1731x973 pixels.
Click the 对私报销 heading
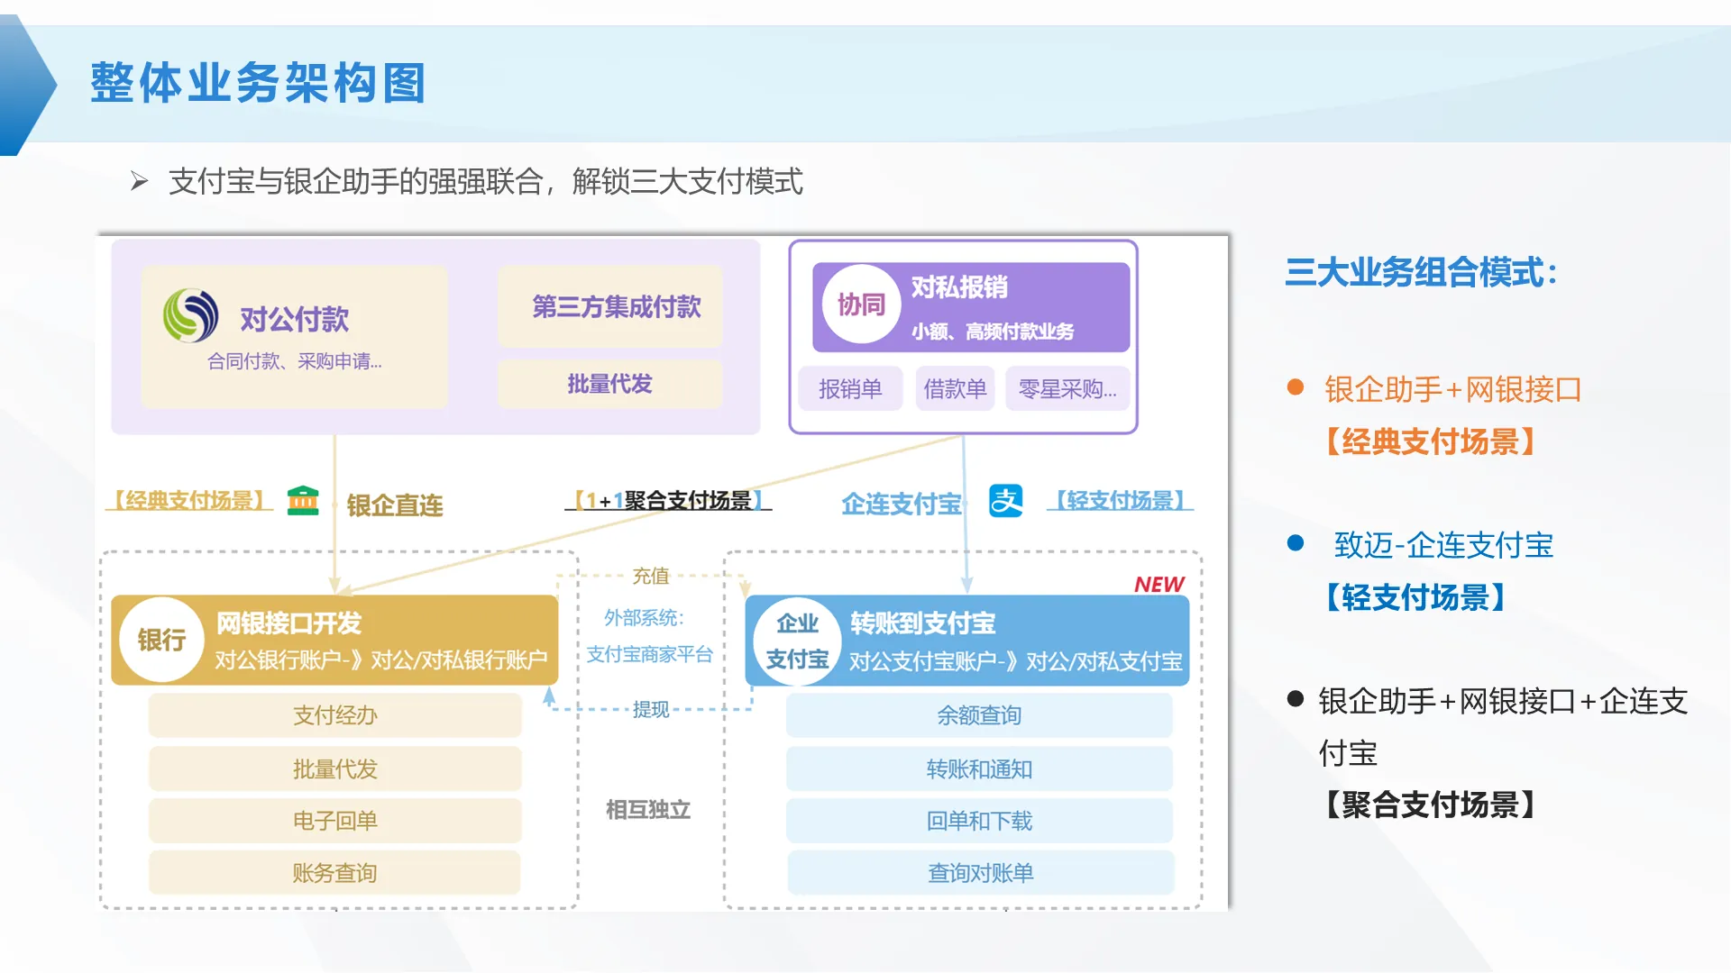959,286
